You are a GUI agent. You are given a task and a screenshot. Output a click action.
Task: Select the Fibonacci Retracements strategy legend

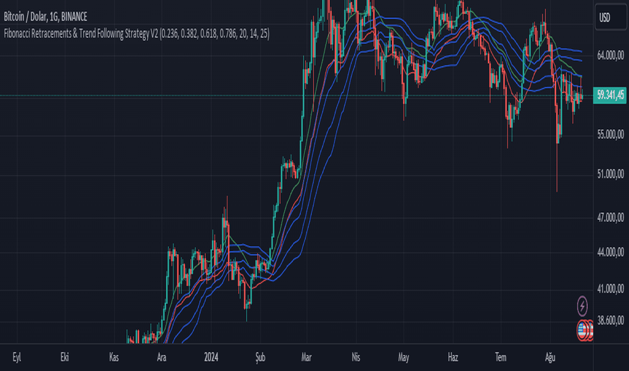(137, 33)
